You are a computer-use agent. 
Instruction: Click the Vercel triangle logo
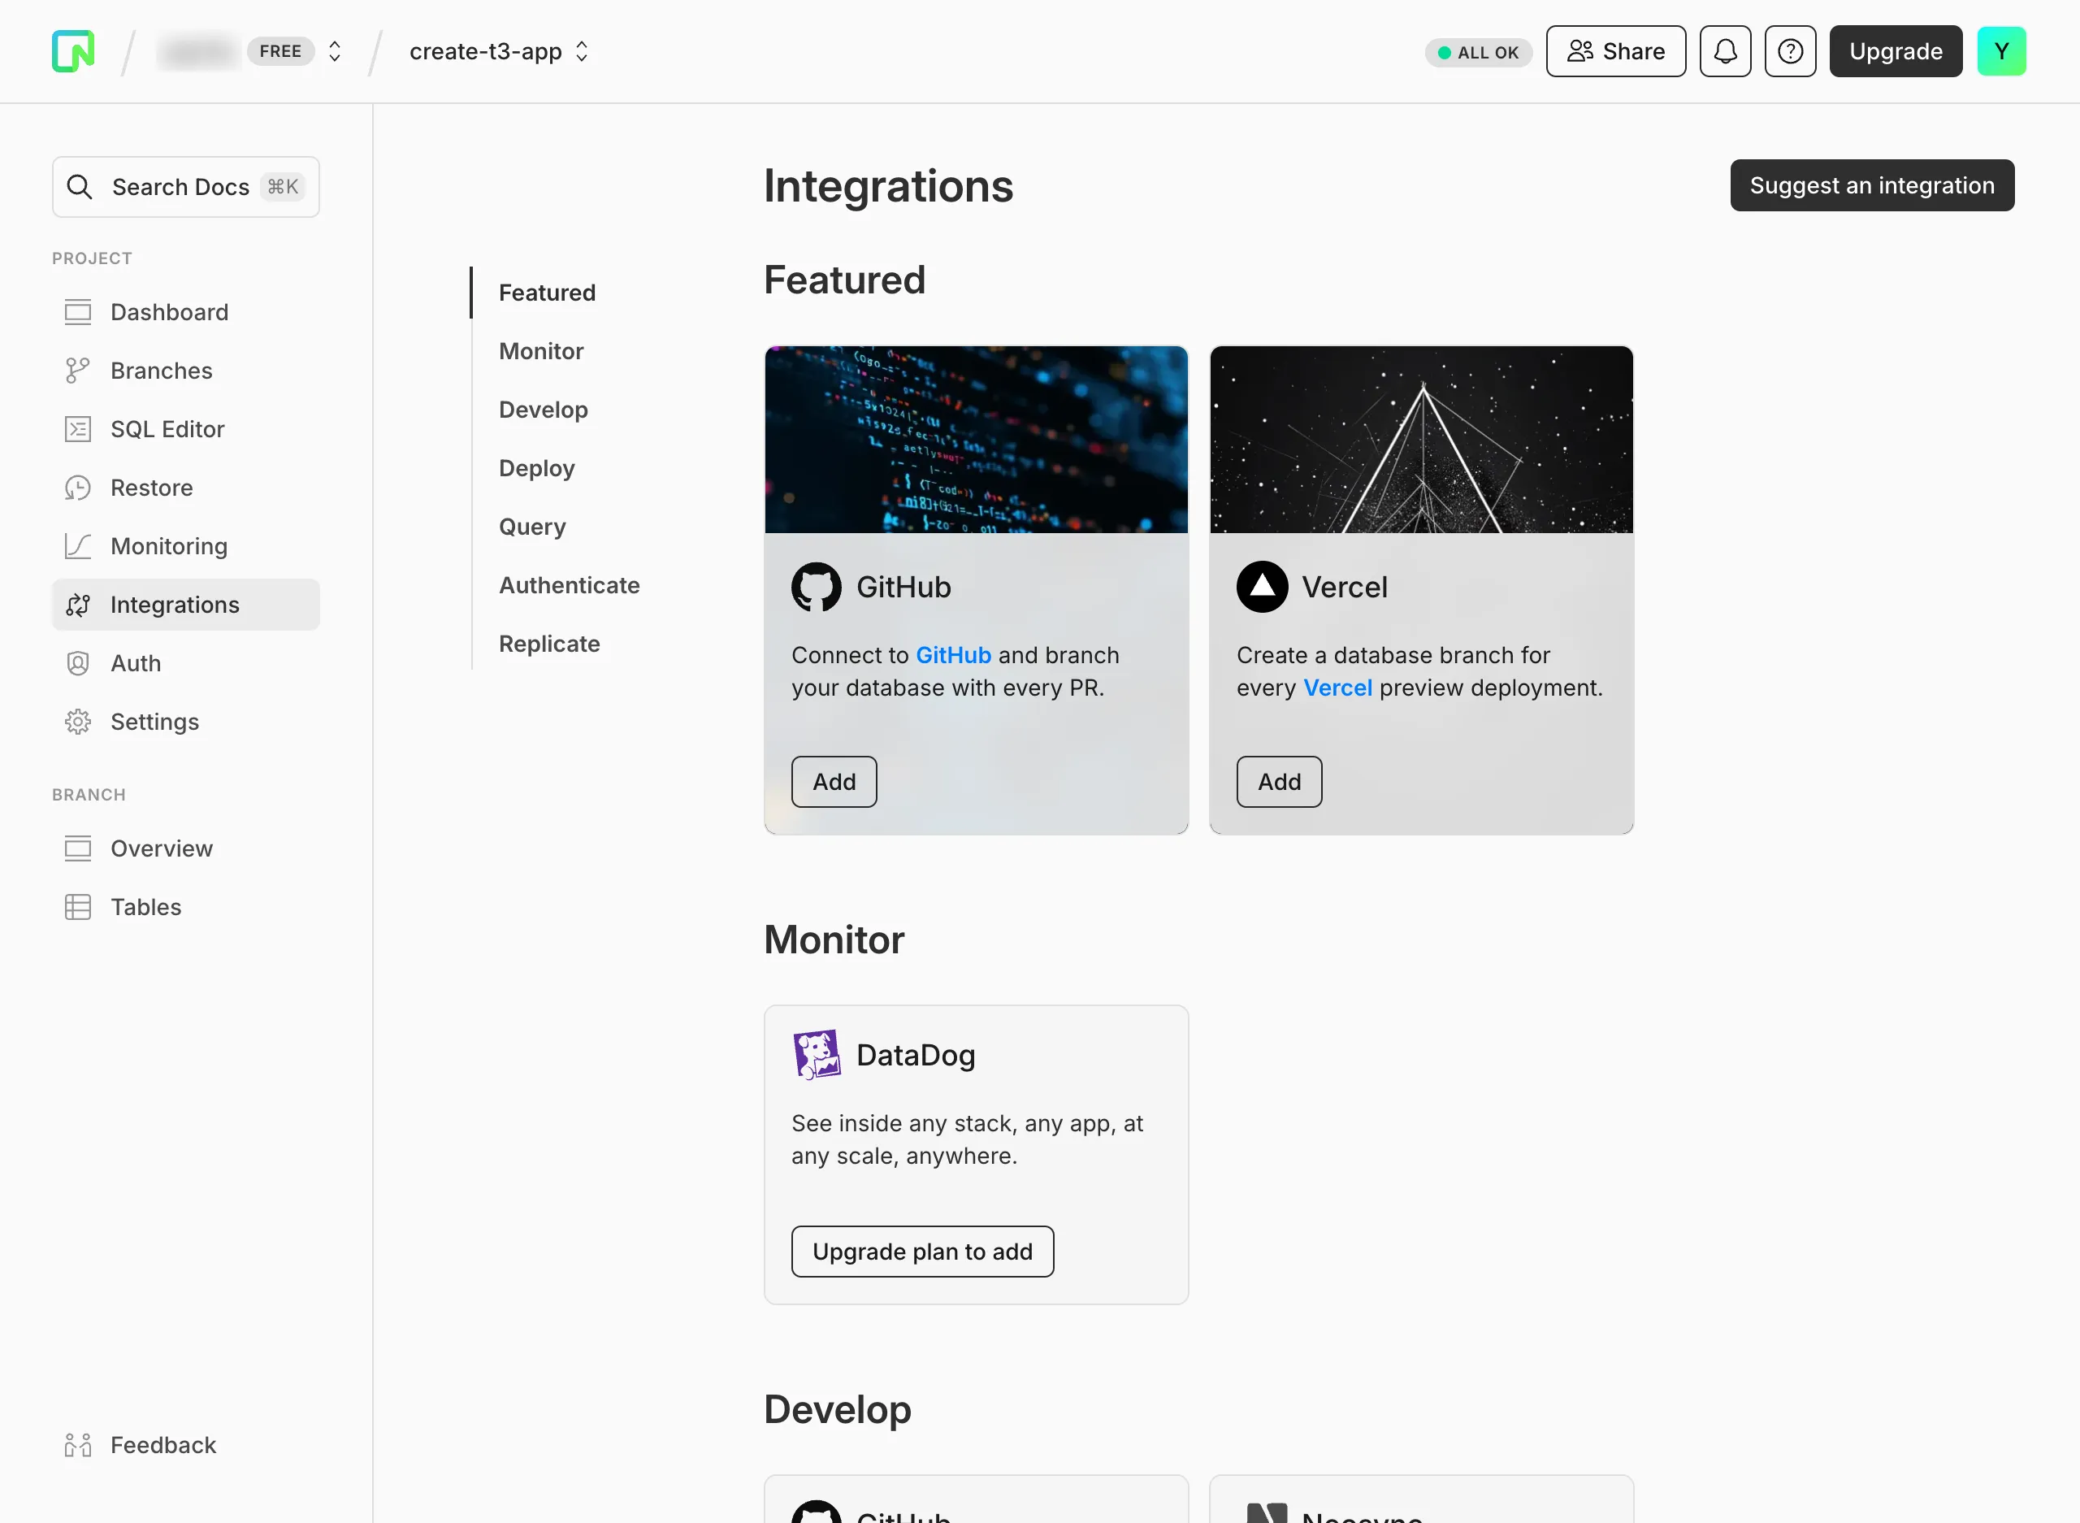pyautogui.click(x=1262, y=588)
